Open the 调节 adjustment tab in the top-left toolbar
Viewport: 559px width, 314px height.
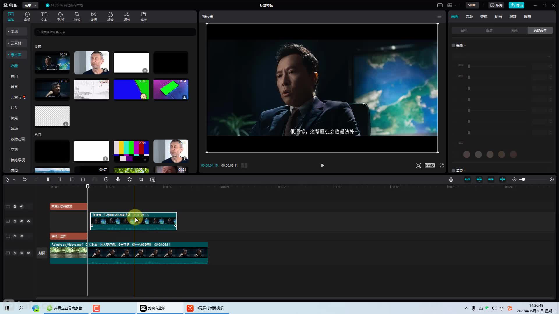[127, 17]
